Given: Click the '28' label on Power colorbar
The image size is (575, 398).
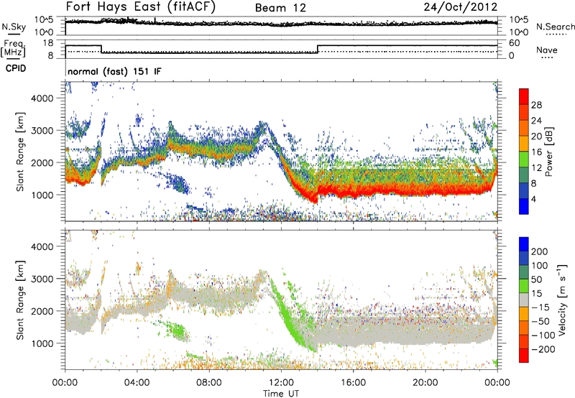Looking at the screenshot, I should pos(536,105).
